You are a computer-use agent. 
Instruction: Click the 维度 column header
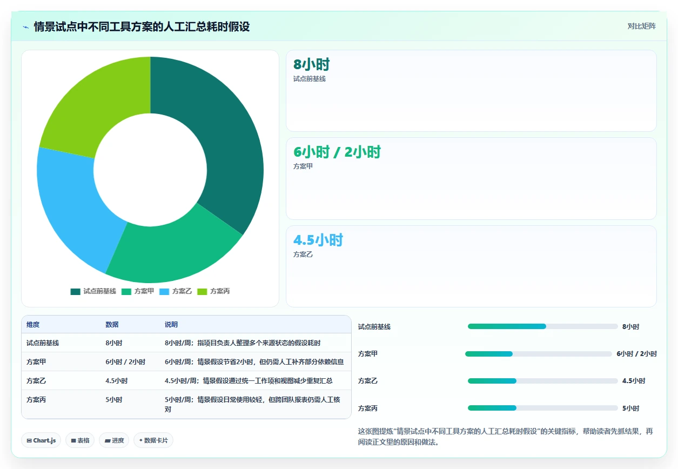coord(33,325)
